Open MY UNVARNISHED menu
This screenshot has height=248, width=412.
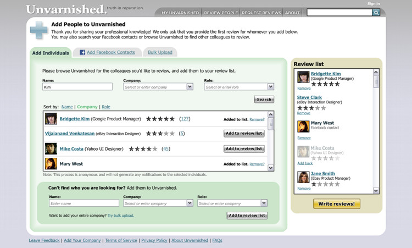click(180, 13)
